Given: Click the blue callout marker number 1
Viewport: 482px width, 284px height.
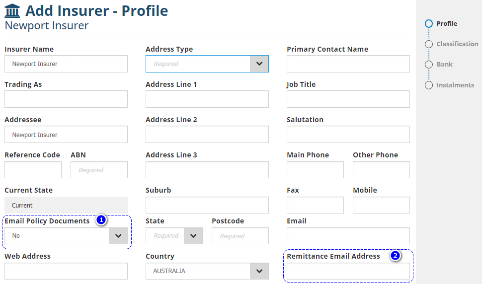Looking at the screenshot, I should pos(101,220).
